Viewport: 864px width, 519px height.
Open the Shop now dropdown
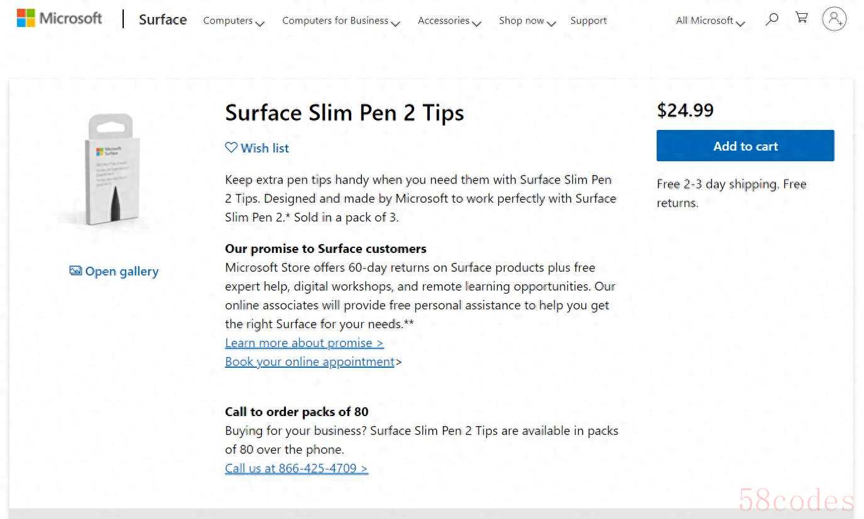pos(527,21)
